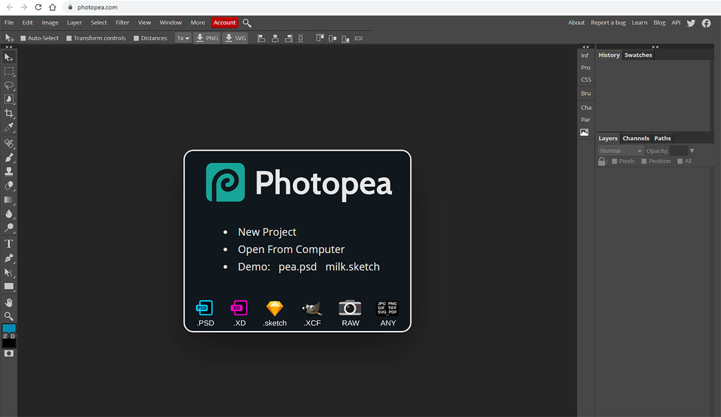Select the Eyedropper tool

(x=9, y=127)
